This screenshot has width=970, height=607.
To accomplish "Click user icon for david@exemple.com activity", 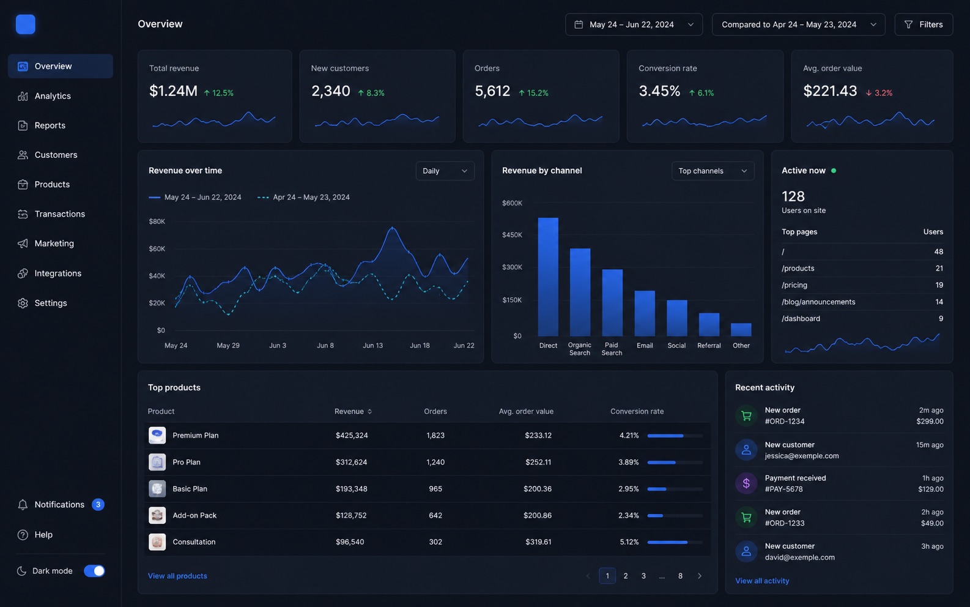I will (746, 551).
